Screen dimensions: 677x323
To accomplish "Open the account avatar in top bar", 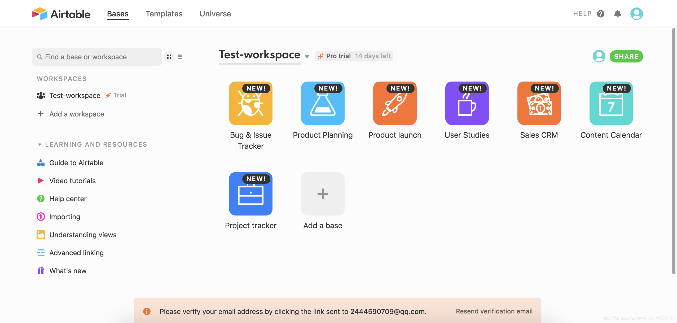I will [636, 14].
